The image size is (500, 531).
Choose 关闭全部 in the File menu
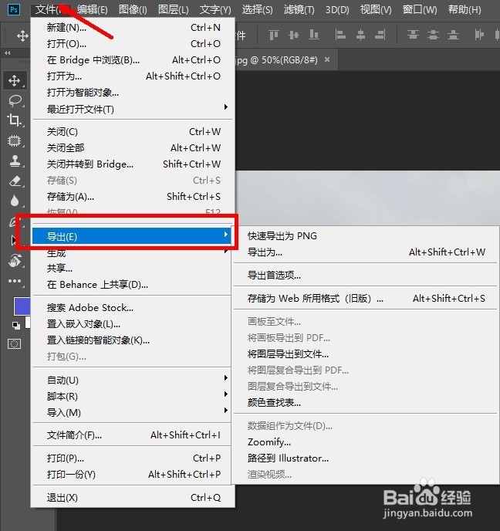coord(133,148)
